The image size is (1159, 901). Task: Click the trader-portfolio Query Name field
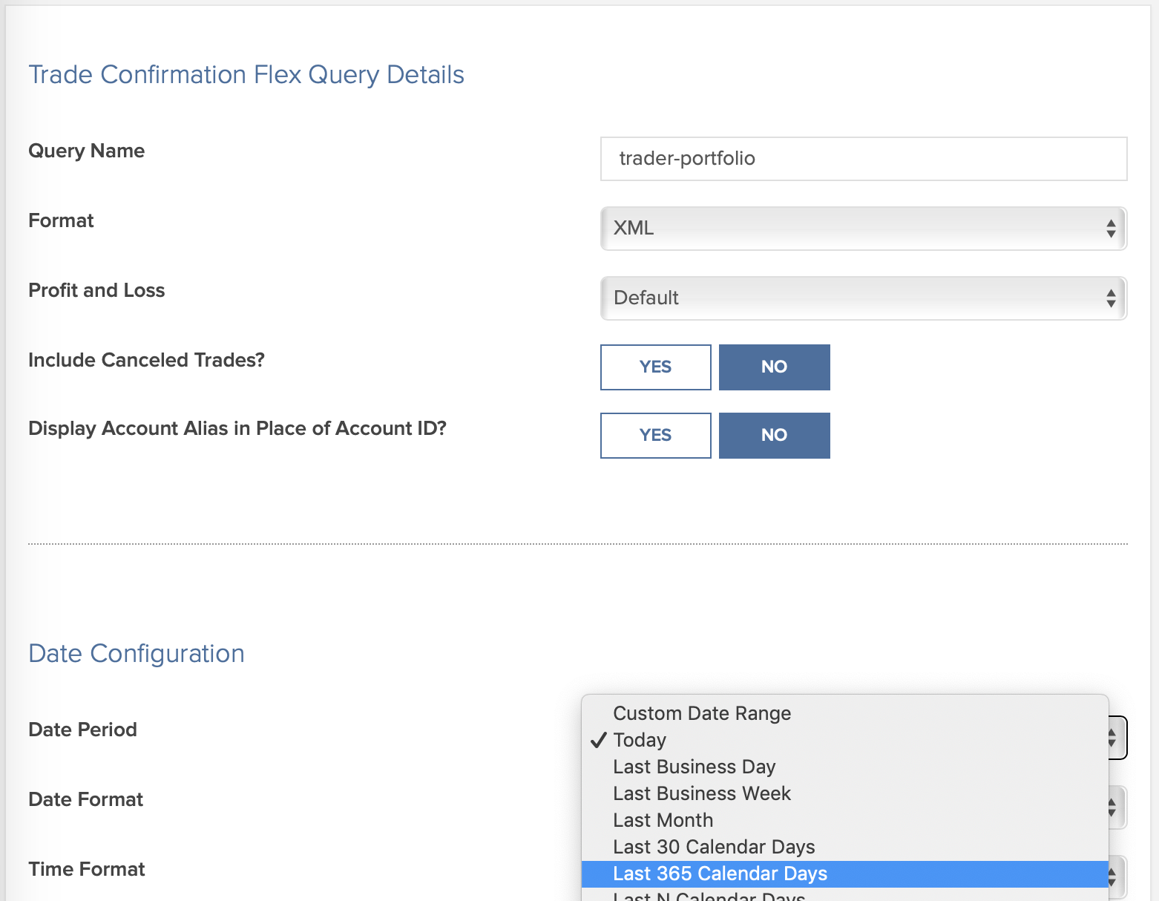click(863, 158)
